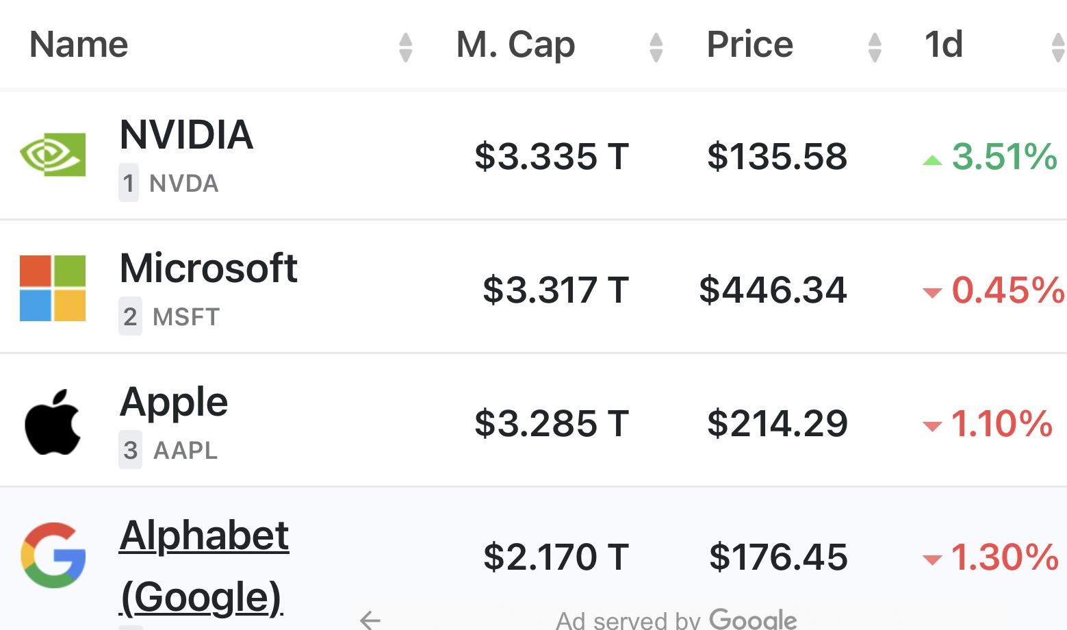Sort table using M. Cap arrows

pos(656,47)
